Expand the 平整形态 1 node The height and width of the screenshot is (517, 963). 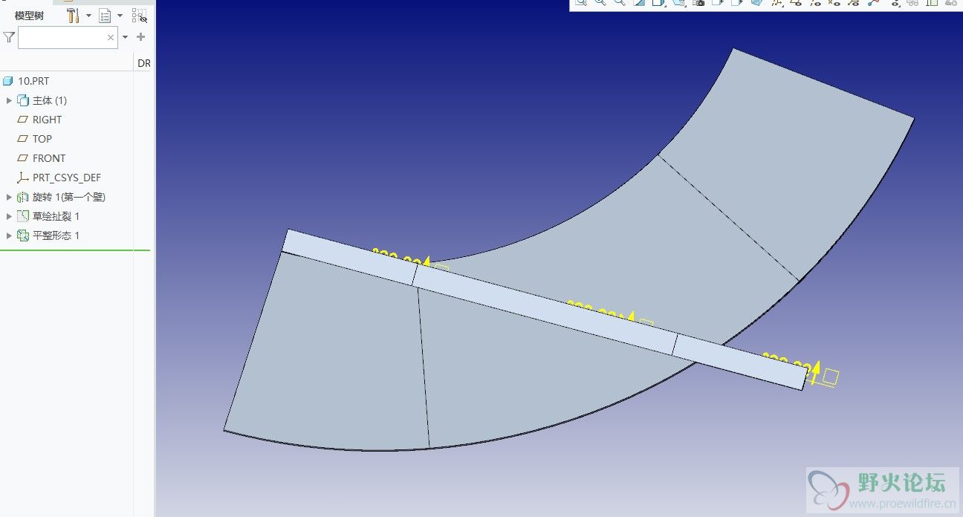pyautogui.click(x=9, y=235)
